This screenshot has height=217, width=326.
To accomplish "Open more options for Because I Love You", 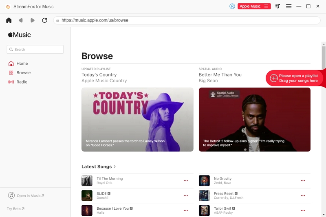I will (186, 210).
